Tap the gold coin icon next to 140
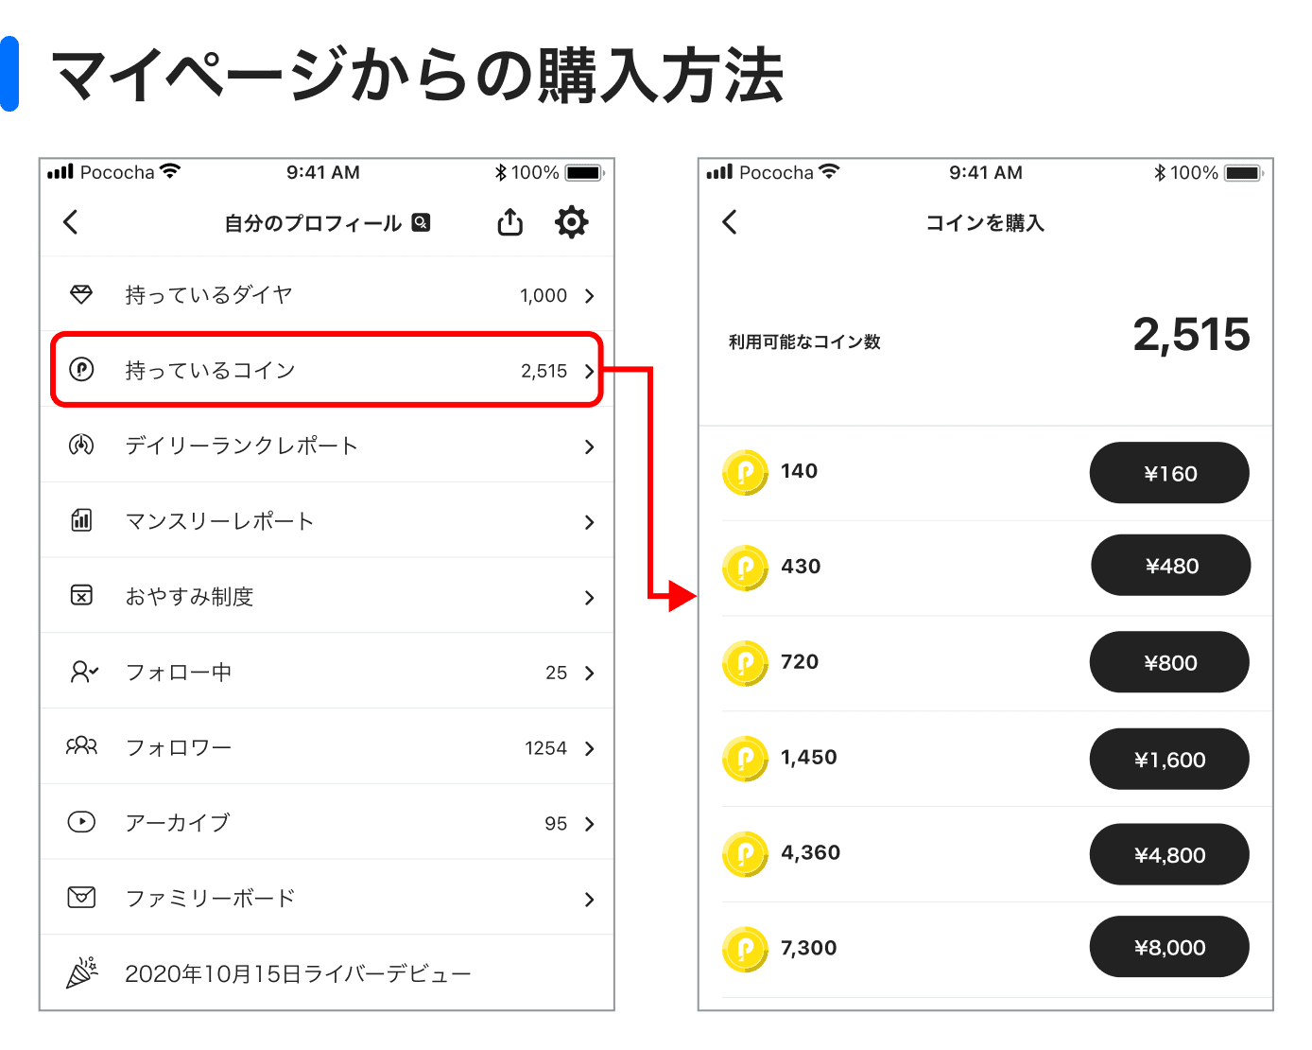The width and height of the screenshot is (1312, 1050). pos(745,472)
